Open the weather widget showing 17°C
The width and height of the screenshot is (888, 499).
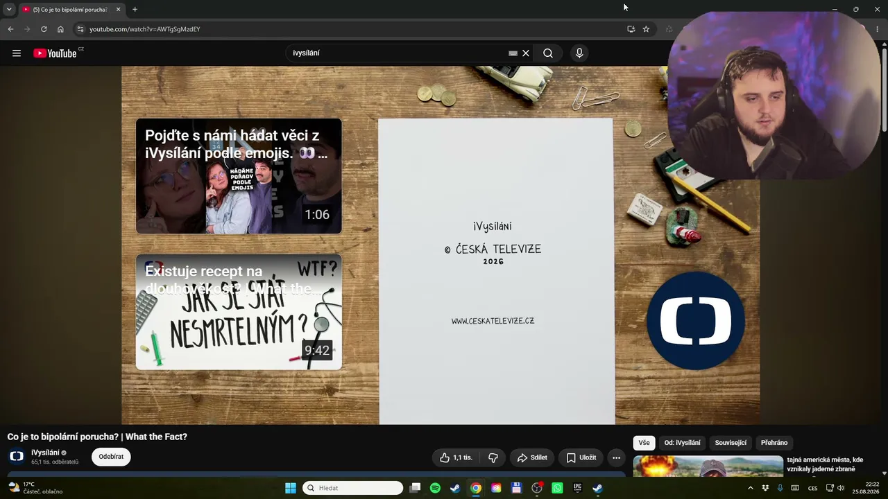point(35,488)
